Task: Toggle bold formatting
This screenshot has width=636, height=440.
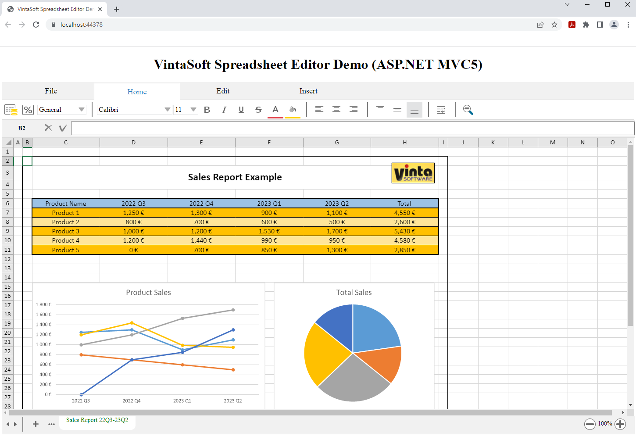Action: 207,110
